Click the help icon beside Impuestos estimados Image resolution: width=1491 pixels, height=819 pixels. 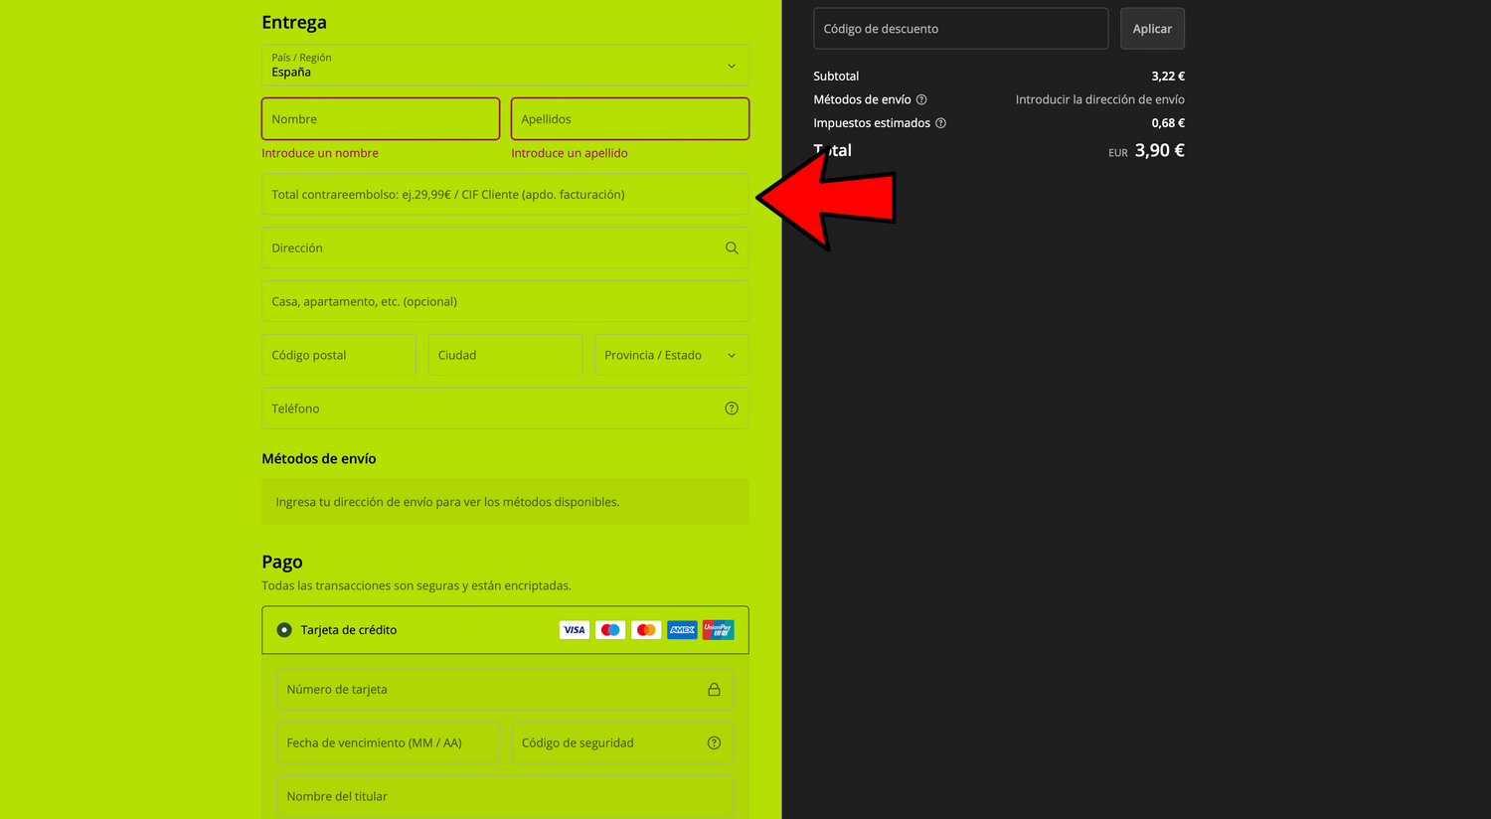tap(940, 123)
